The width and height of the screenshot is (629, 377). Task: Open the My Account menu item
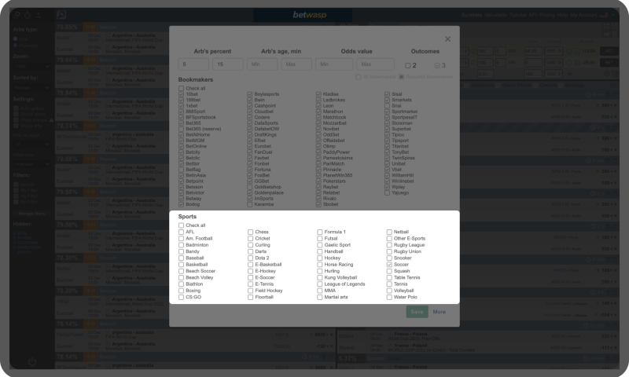583,15
